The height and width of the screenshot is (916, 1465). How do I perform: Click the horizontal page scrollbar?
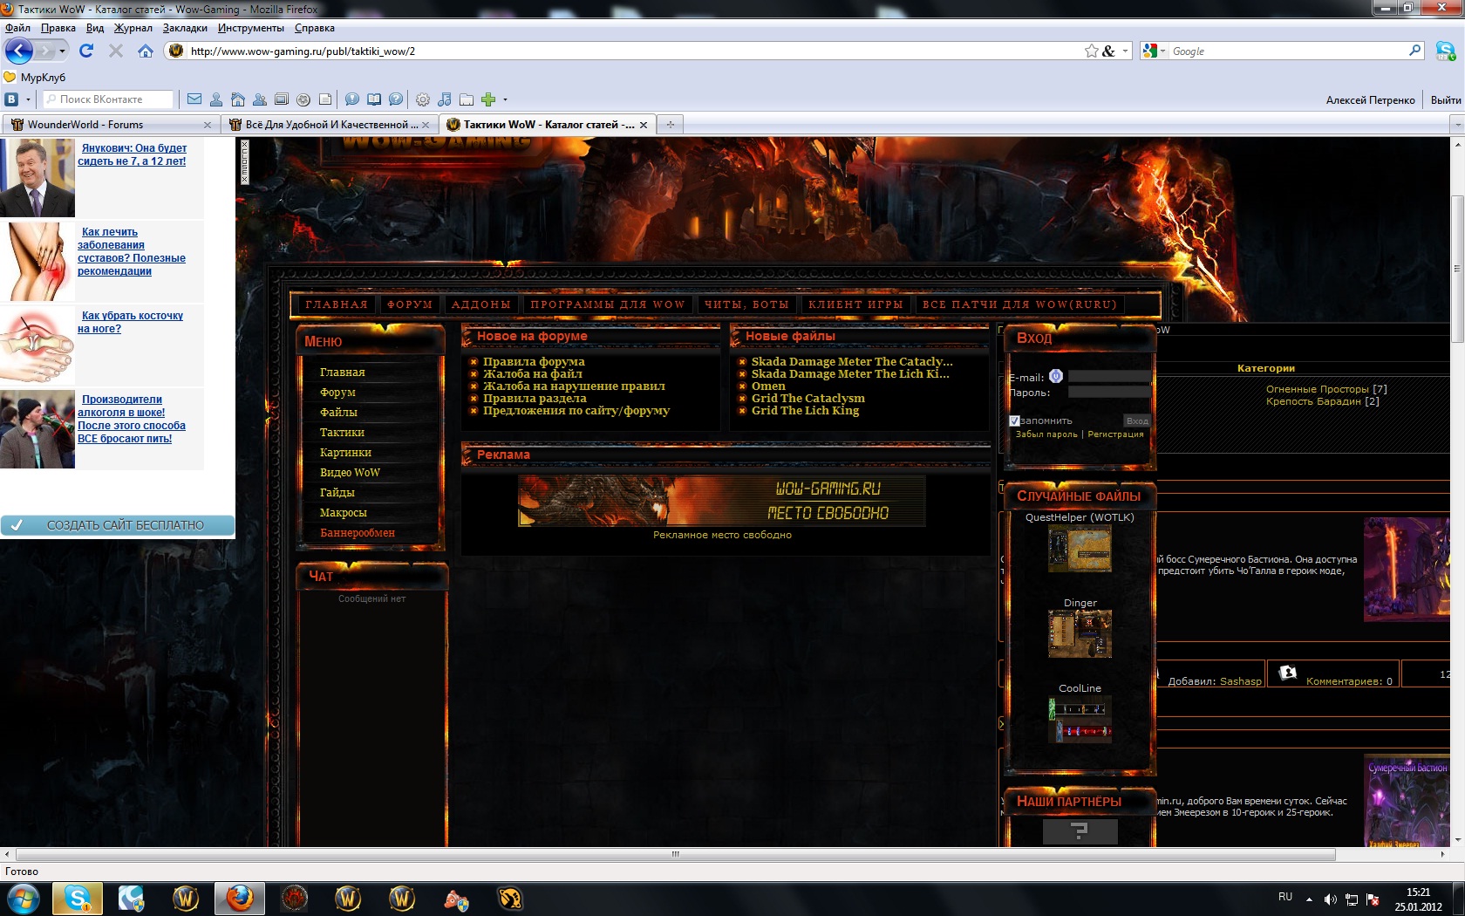click(x=676, y=854)
